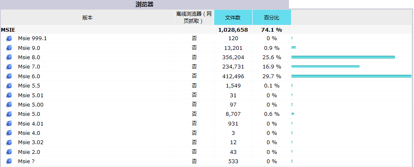Screen dimensions: 414x167
Task: Click the Msie 8.0 percentage bar
Action: click(x=343, y=57)
